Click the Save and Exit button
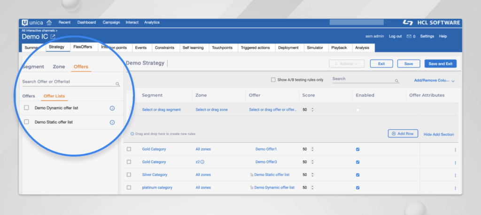481x215 pixels. (x=440, y=64)
